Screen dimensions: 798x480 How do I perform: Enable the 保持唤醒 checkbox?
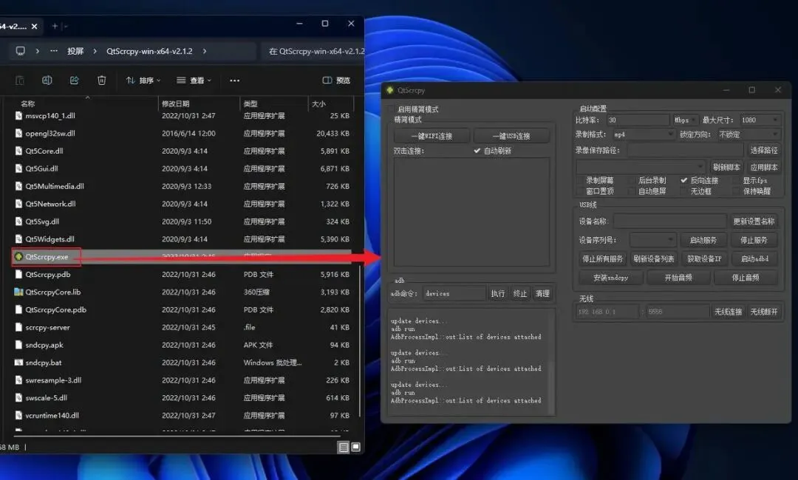click(x=736, y=191)
